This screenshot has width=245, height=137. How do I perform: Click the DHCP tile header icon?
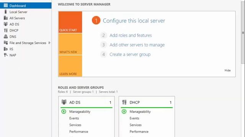pos(124,102)
